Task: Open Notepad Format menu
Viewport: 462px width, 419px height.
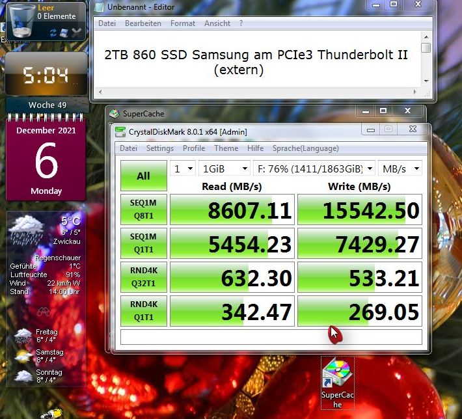Action: tap(183, 23)
